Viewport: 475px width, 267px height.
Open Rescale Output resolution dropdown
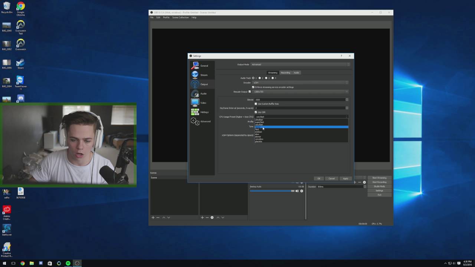pos(301,92)
